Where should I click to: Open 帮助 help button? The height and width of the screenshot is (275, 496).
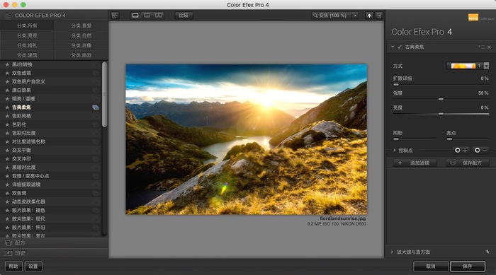click(x=13, y=266)
